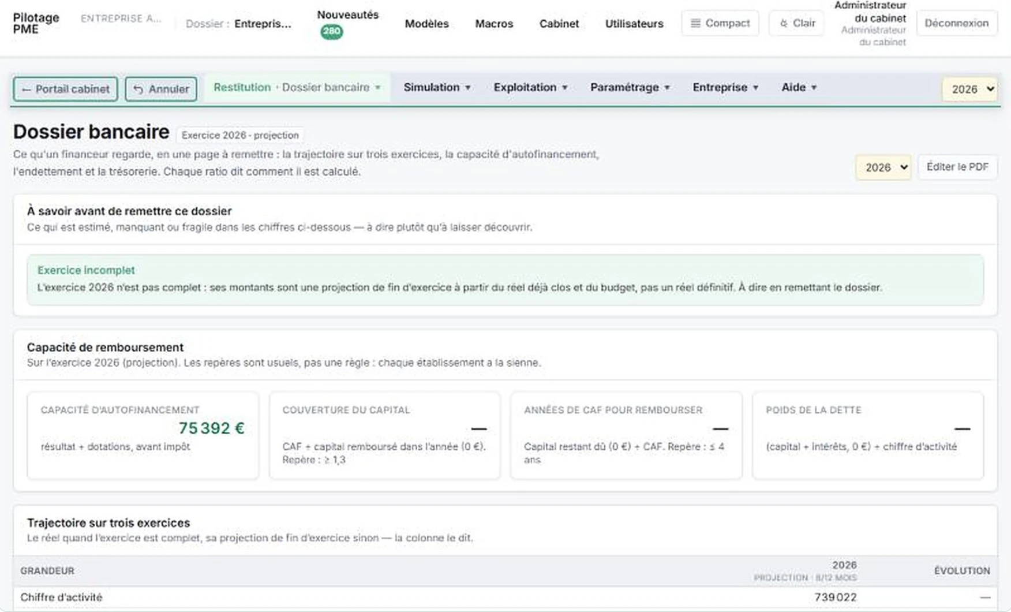Expand the Paramétrage menu

point(630,87)
